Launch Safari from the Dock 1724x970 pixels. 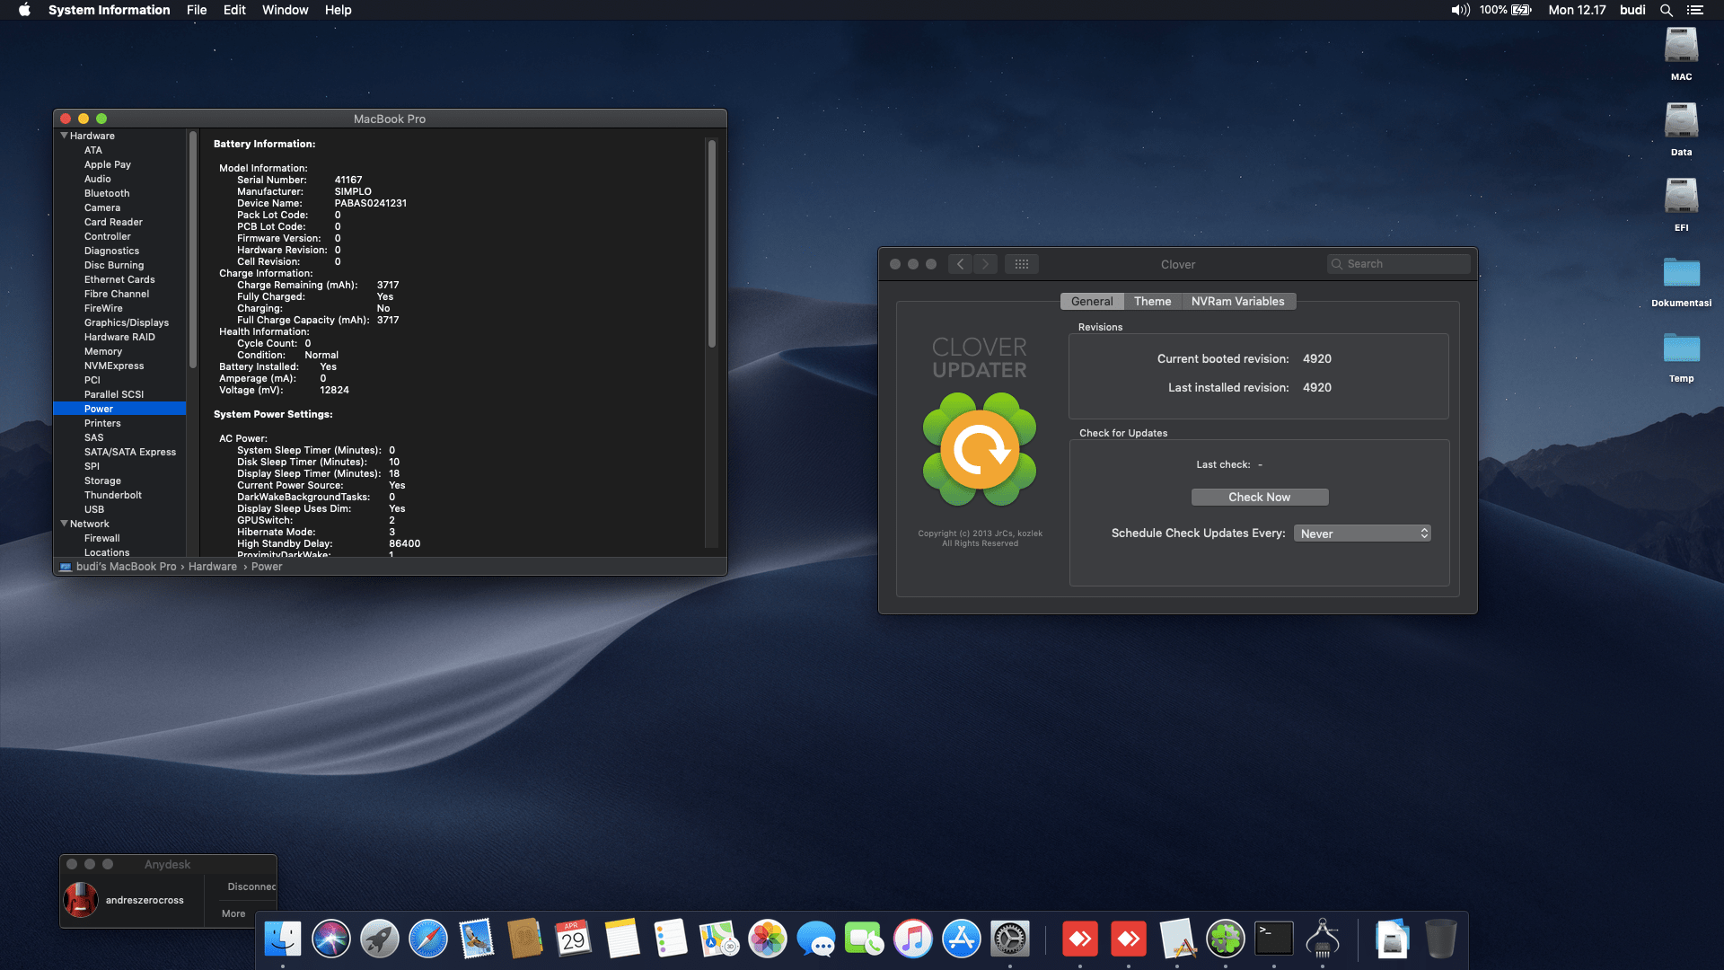click(428, 939)
